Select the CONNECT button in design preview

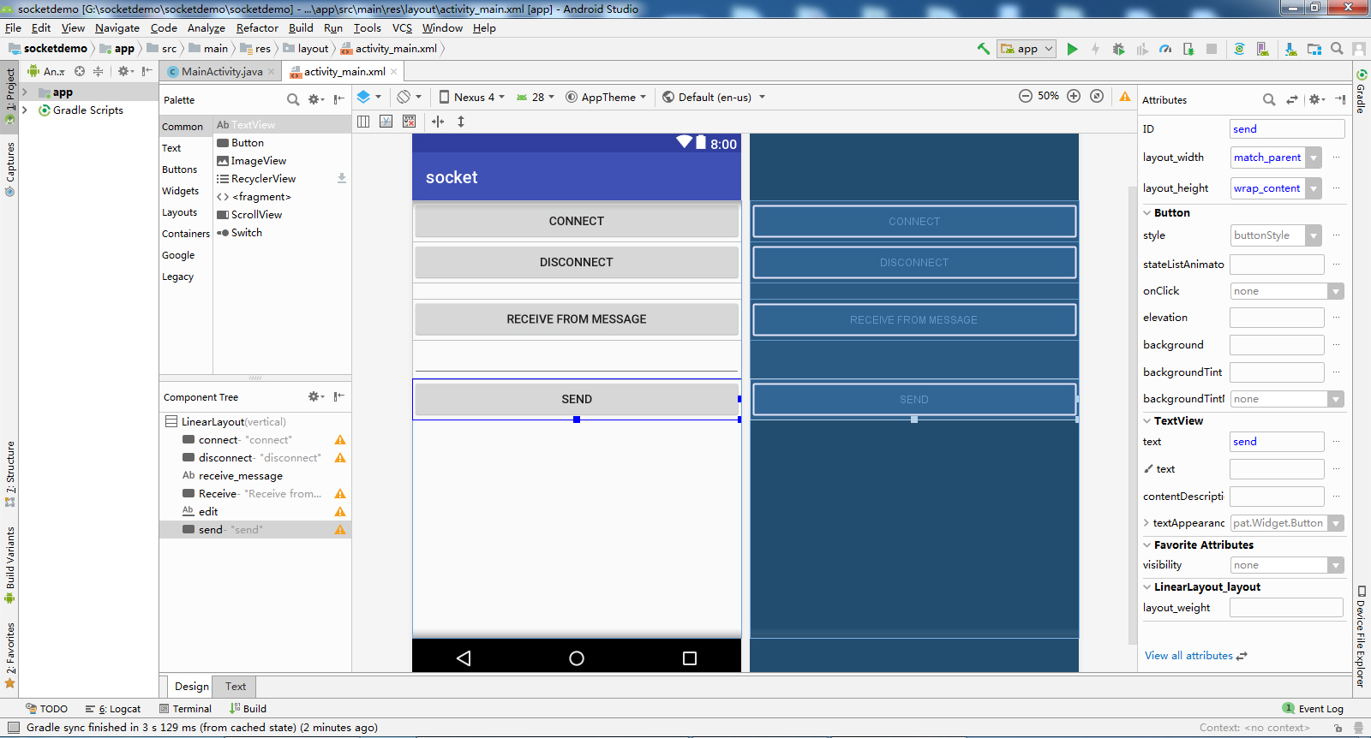click(576, 221)
